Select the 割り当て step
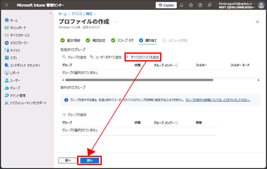This screenshot has width=267, height=169. pos(148,40)
